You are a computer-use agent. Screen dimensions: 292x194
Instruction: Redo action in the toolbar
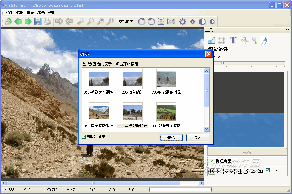69,22
